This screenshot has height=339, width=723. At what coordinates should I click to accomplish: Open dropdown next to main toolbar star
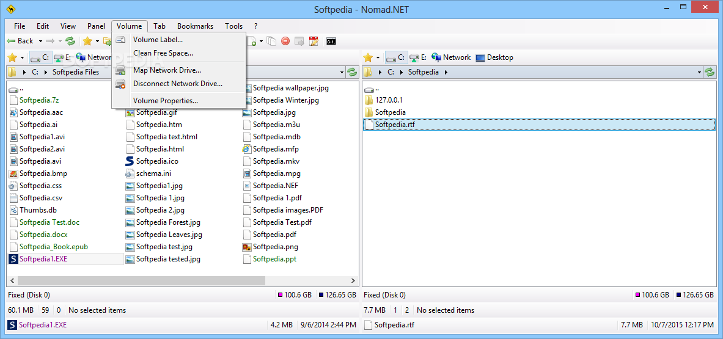[x=97, y=42]
